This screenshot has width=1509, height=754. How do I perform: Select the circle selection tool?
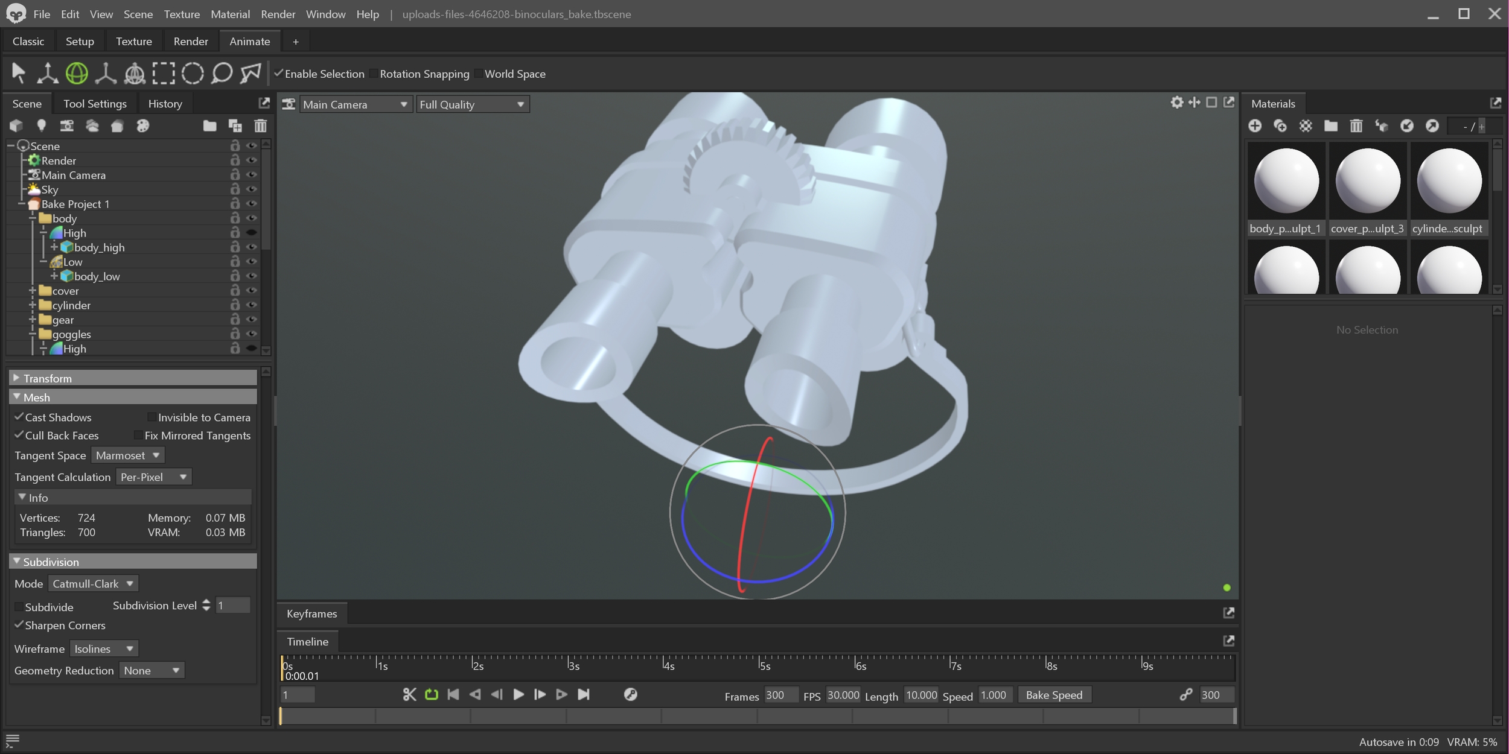[x=193, y=74]
